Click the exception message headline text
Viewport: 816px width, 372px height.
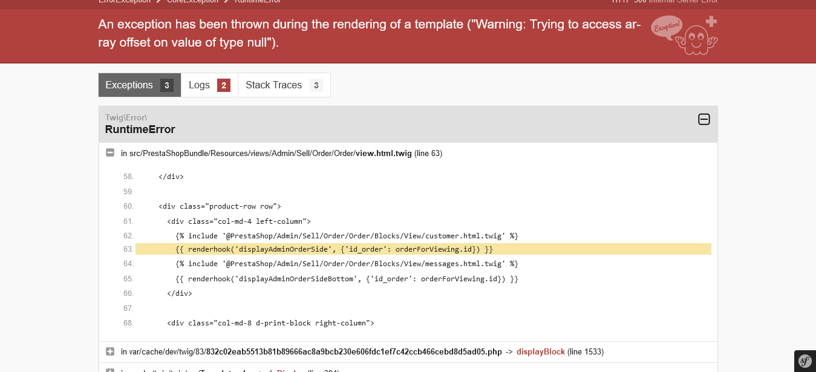point(369,33)
